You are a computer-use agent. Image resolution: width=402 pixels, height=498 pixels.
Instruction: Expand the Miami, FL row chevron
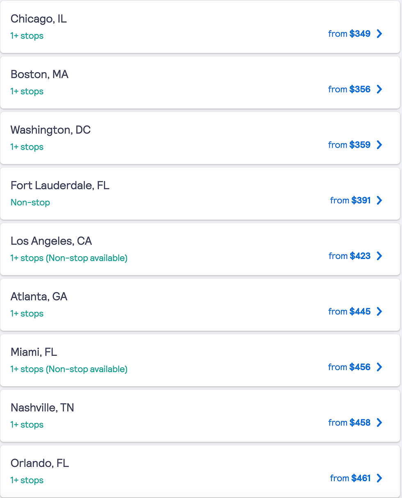tap(379, 367)
